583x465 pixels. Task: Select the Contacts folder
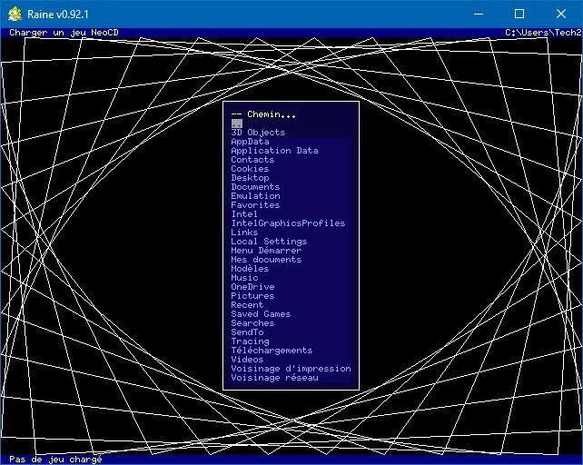tap(252, 160)
